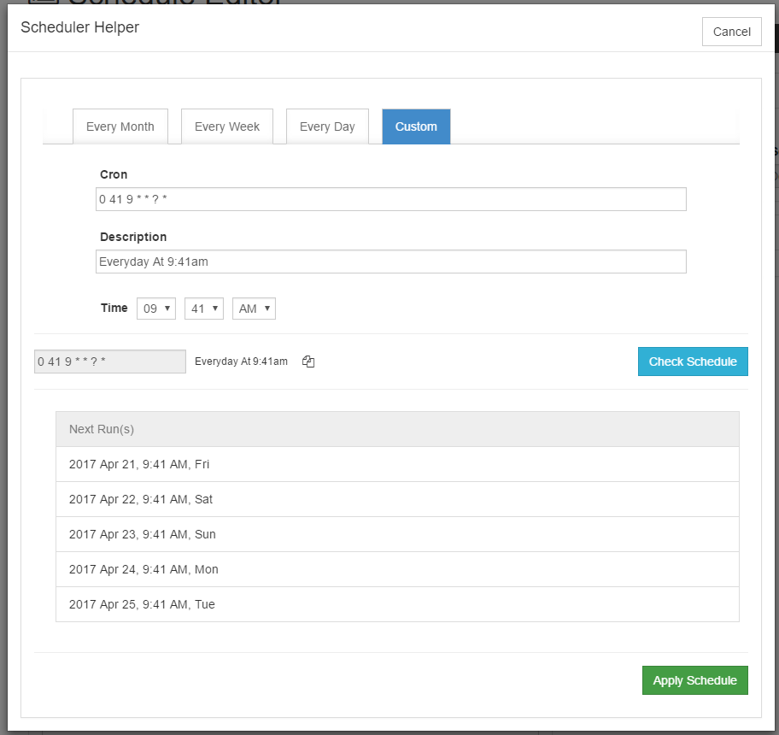
Task: Click the green Apply Schedule button
Action: (x=694, y=680)
